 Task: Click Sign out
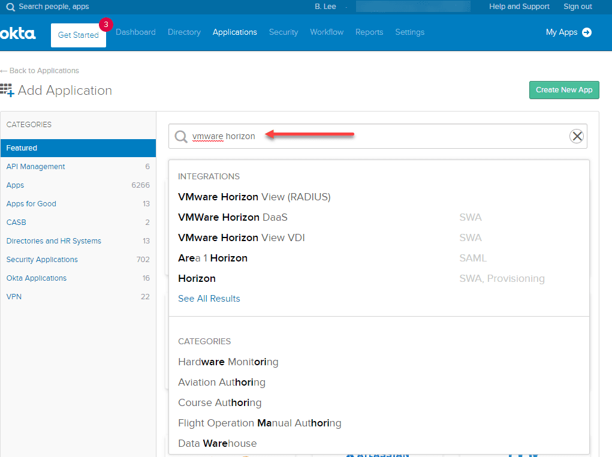[578, 7]
